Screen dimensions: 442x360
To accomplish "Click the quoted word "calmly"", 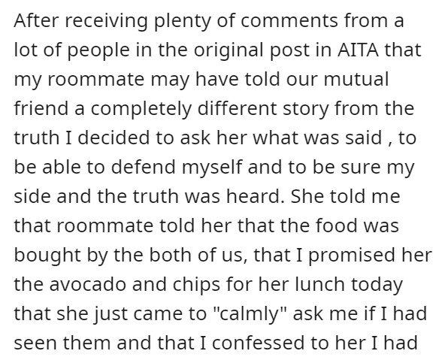I will [x=250, y=314].
